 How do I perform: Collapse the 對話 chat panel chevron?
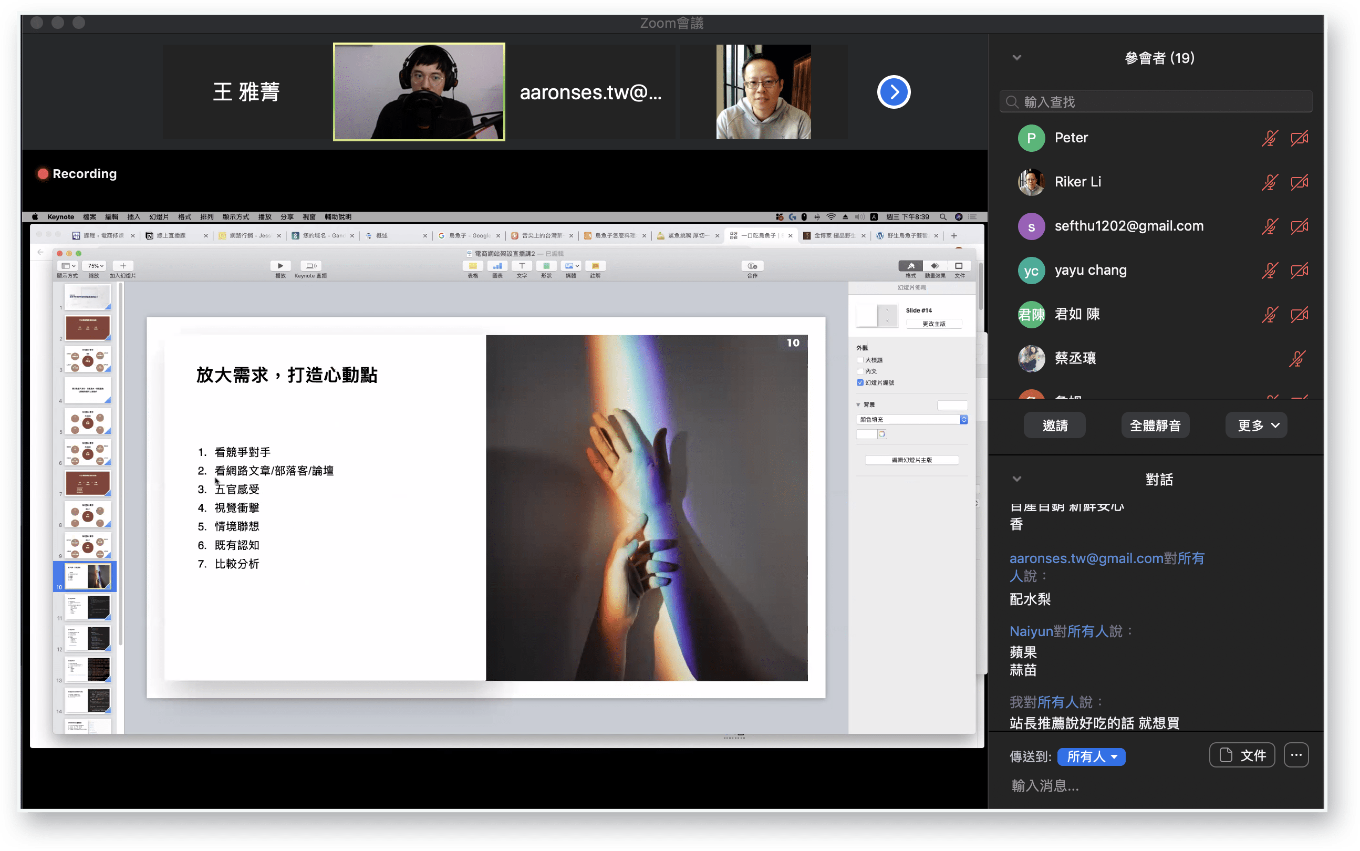tap(1017, 479)
